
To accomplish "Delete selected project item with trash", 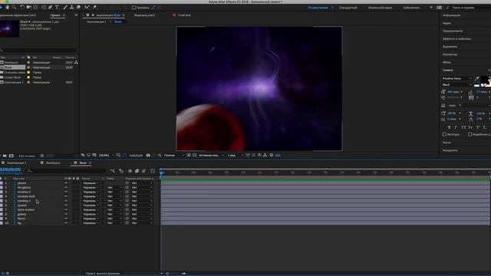I will click(42, 156).
